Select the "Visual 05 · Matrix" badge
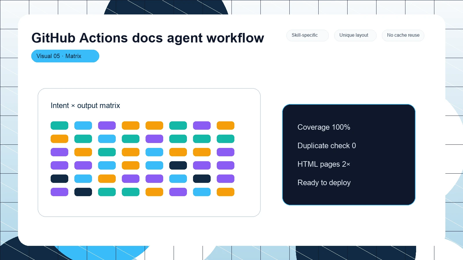463x260 pixels. pos(65,56)
